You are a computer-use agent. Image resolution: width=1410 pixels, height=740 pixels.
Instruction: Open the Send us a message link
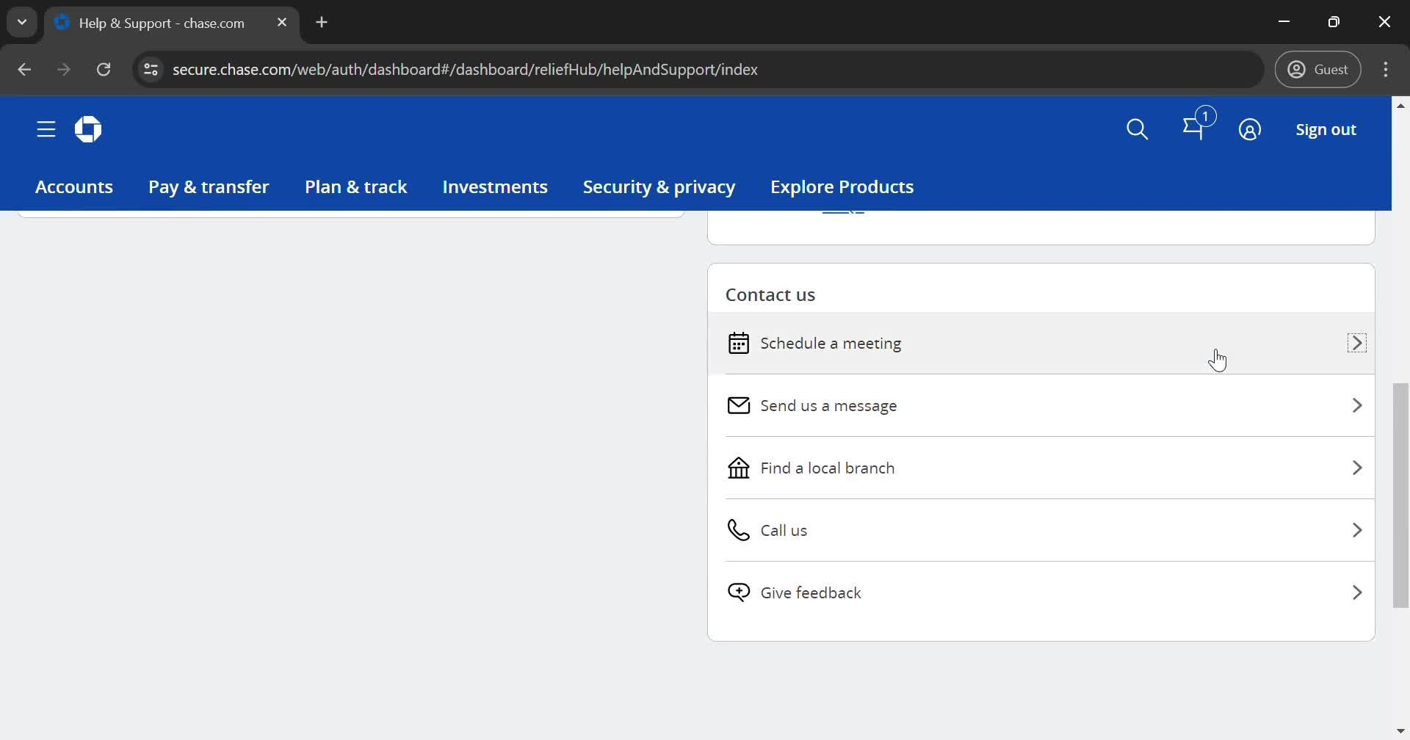828,405
